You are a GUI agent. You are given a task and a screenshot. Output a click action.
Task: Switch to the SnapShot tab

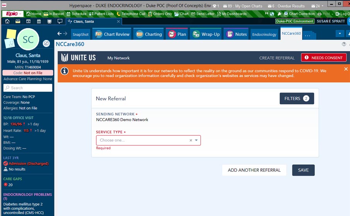[x=81, y=34]
